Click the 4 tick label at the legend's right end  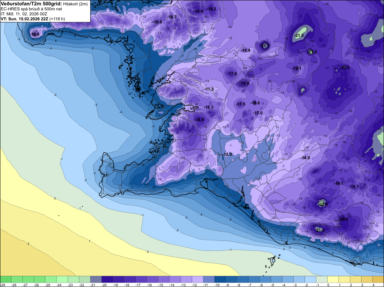click(x=373, y=285)
